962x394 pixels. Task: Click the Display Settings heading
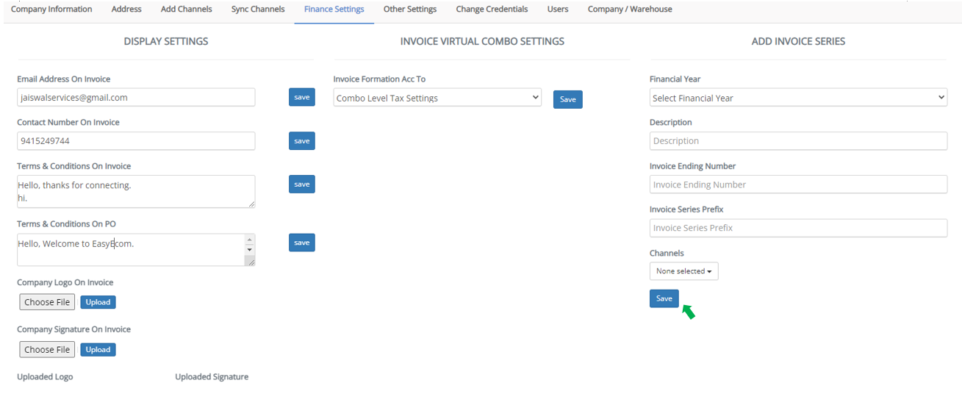tap(166, 41)
